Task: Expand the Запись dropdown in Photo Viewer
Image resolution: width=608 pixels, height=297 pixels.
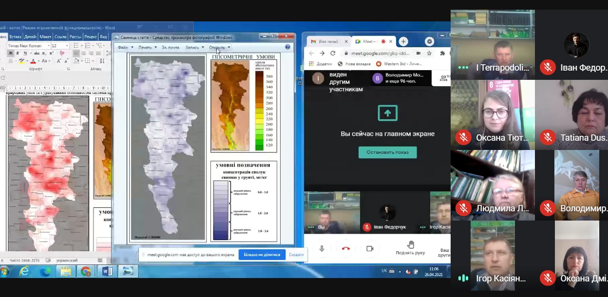Action: (x=194, y=47)
